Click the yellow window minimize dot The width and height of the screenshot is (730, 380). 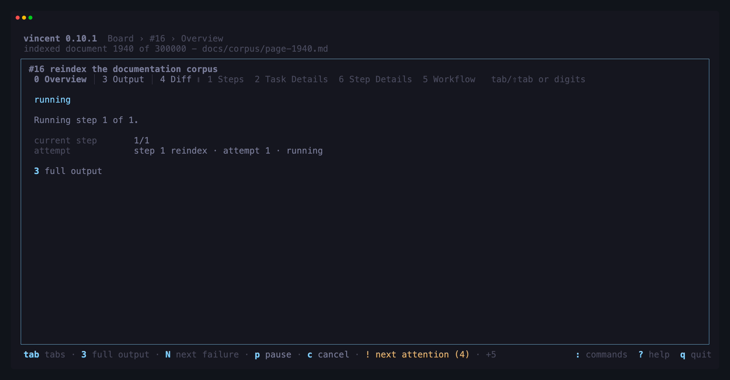coord(24,18)
